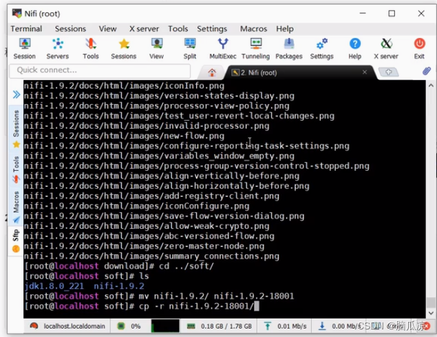This screenshot has width=437, height=337.
Task: Open the Tools sidebar tab
Action: tap(16, 170)
